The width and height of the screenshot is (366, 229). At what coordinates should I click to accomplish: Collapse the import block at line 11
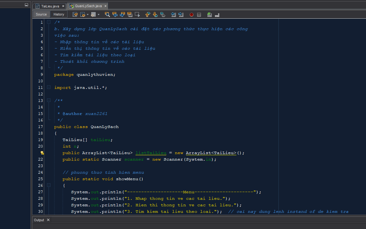(49, 87)
